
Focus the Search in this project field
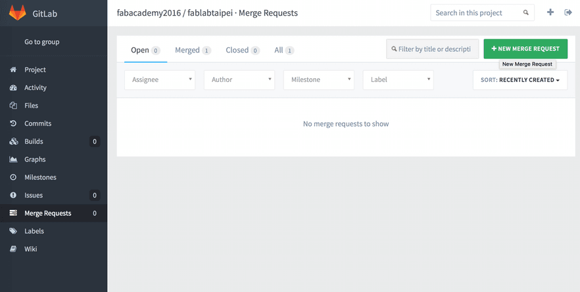point(483,13)
